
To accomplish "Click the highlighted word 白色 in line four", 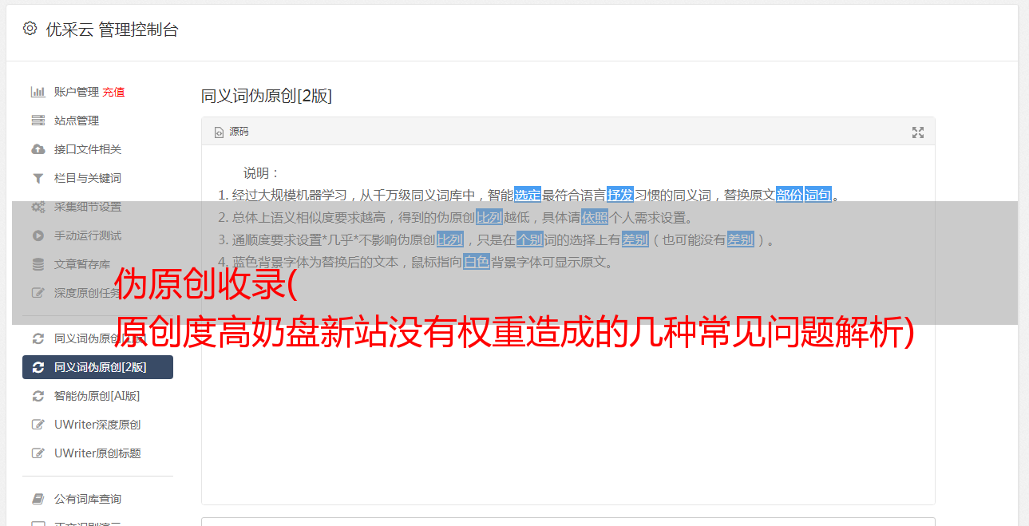I will [477, 262].
